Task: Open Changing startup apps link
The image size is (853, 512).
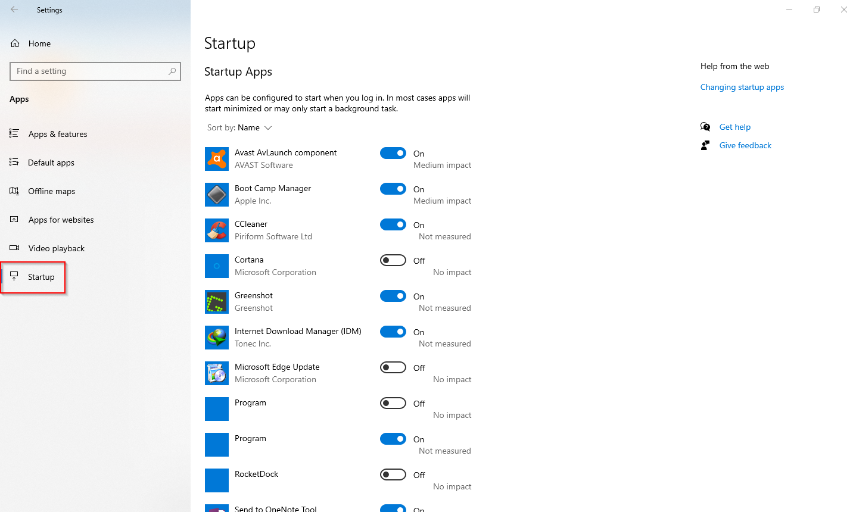Action: 742,87
